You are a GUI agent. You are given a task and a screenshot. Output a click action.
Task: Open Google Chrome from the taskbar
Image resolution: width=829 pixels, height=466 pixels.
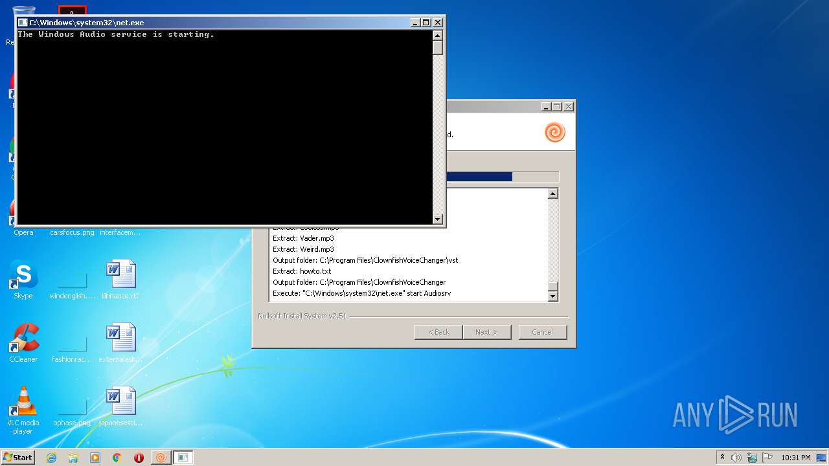click(x=117, y=458)
